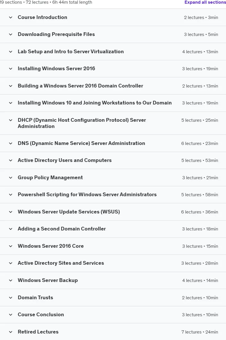
Task: Select Windows Server Update Services (WSUS) title
Action: (x=69, y=212)
